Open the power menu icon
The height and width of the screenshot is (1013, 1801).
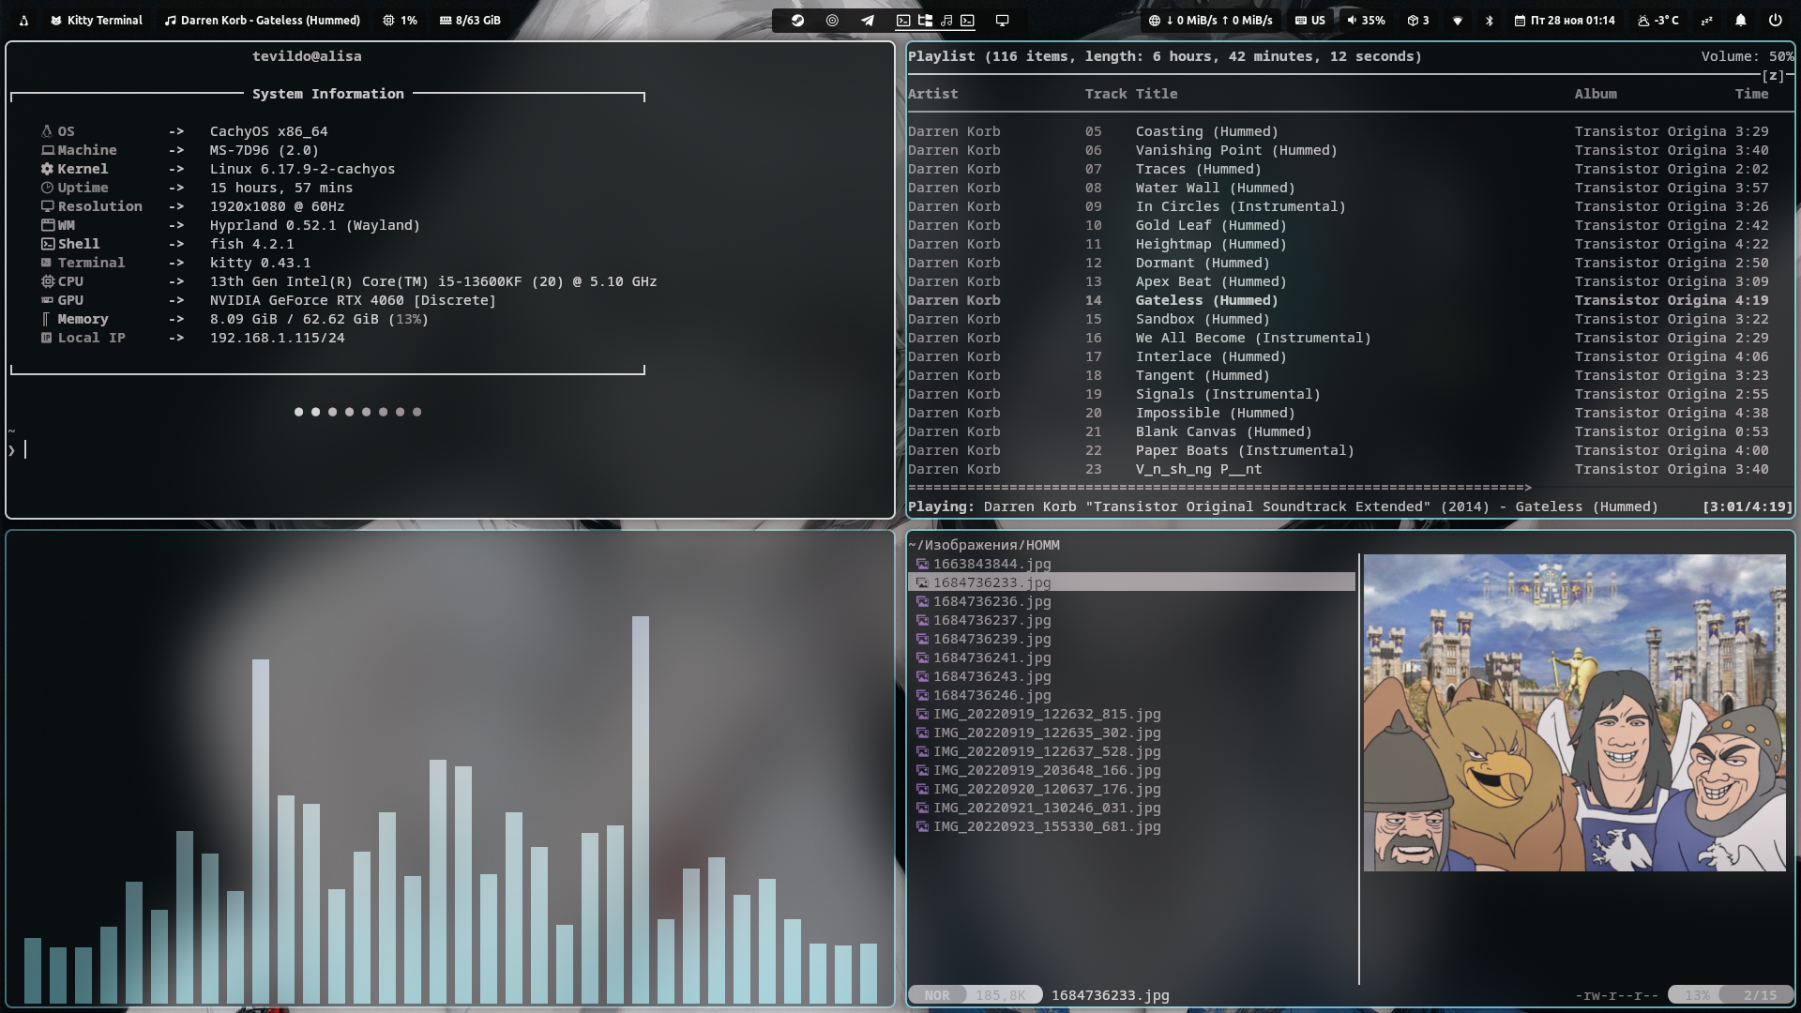tap(1775, 20)
